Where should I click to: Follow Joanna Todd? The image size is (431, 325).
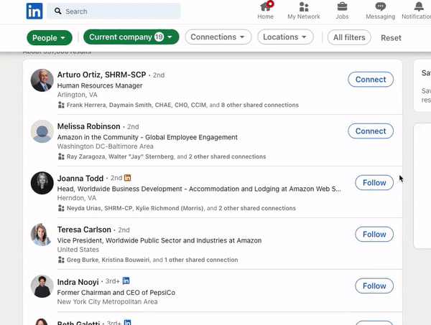(x=374, y=182)
